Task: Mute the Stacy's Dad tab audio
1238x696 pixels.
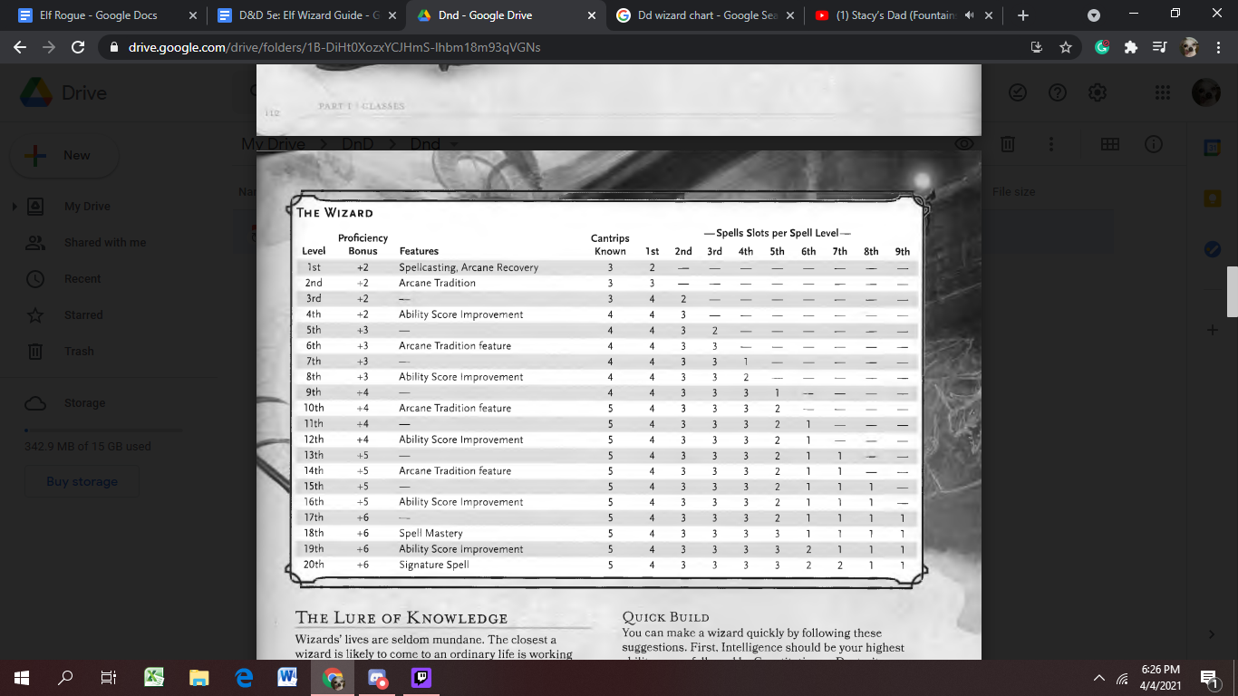Action: [x=969, y=15]
